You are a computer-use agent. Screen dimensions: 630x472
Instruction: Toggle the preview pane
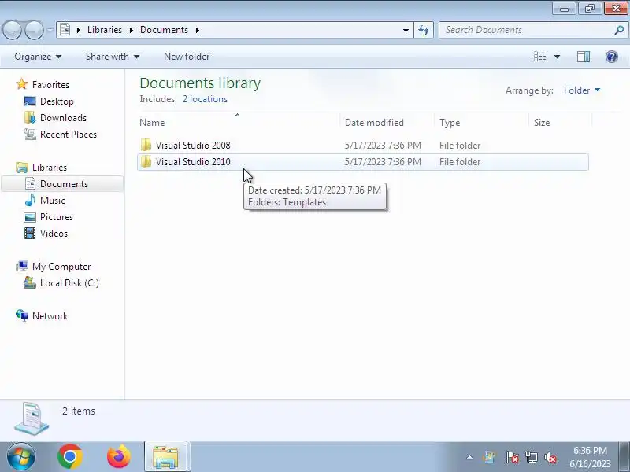tap(584, 57)
